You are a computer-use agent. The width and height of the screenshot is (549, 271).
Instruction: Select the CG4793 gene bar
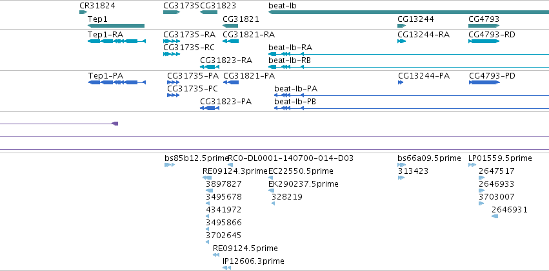484,26
